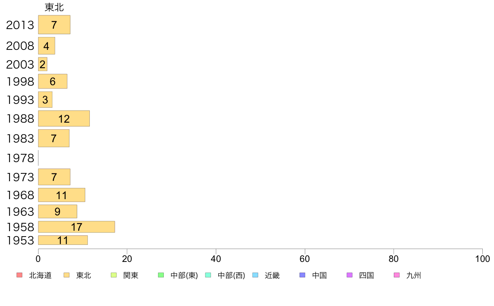Image resolution: width=494 pixels, height=306 pixels.
Task: Select the 2008 bar showing 4
Action: 47,46
